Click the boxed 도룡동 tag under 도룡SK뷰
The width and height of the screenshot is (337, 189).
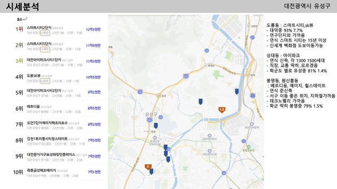click(x=45, y=81)
